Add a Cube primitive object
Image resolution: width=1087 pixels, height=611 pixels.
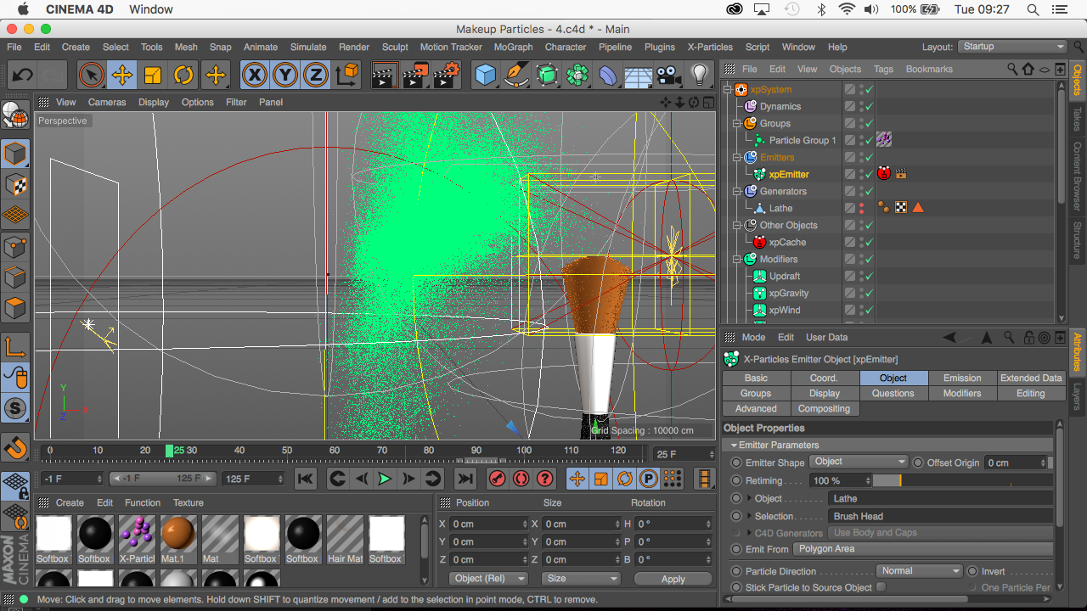pos(485,75)
